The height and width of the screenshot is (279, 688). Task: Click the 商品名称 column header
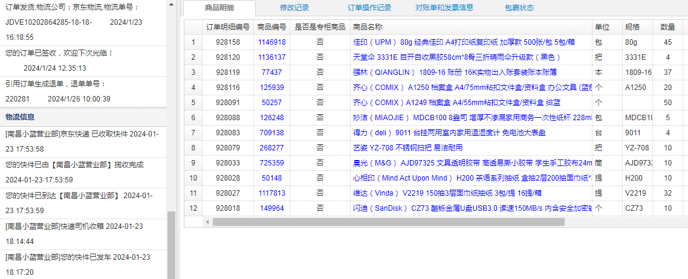471,27
